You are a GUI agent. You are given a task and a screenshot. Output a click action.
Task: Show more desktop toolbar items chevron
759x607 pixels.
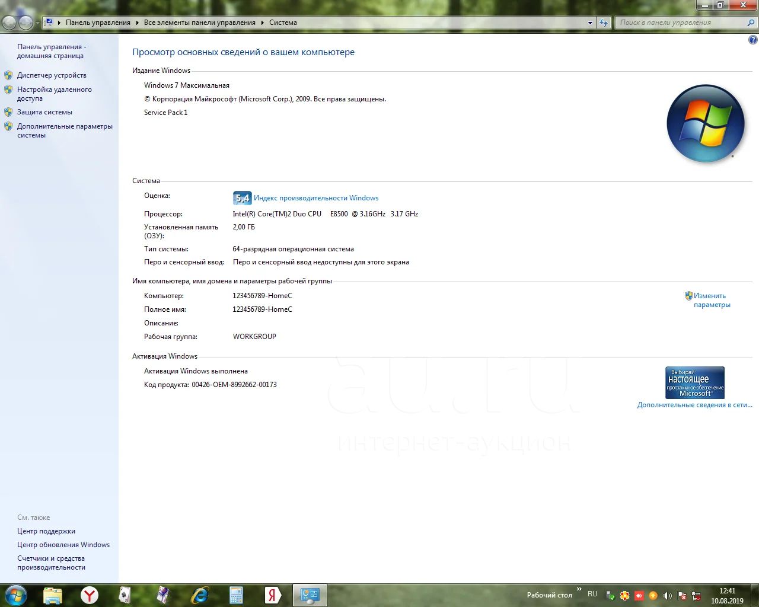[579, 589]
